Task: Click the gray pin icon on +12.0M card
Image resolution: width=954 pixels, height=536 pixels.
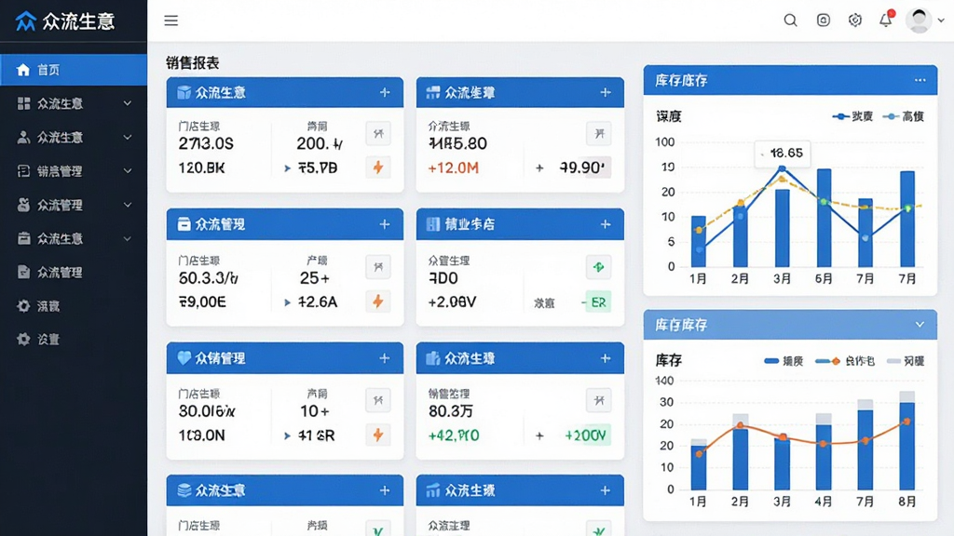Action: pos(599,134)
